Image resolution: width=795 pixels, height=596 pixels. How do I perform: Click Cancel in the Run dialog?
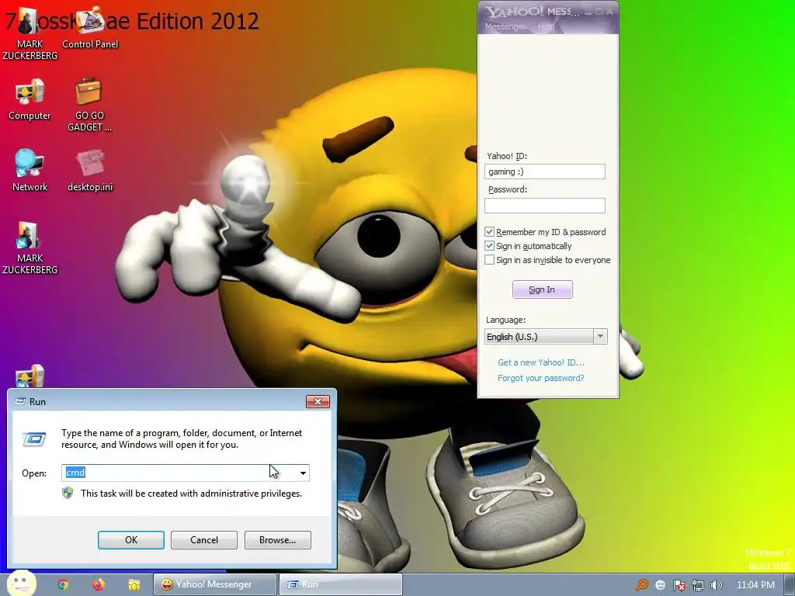pos(204,540)
